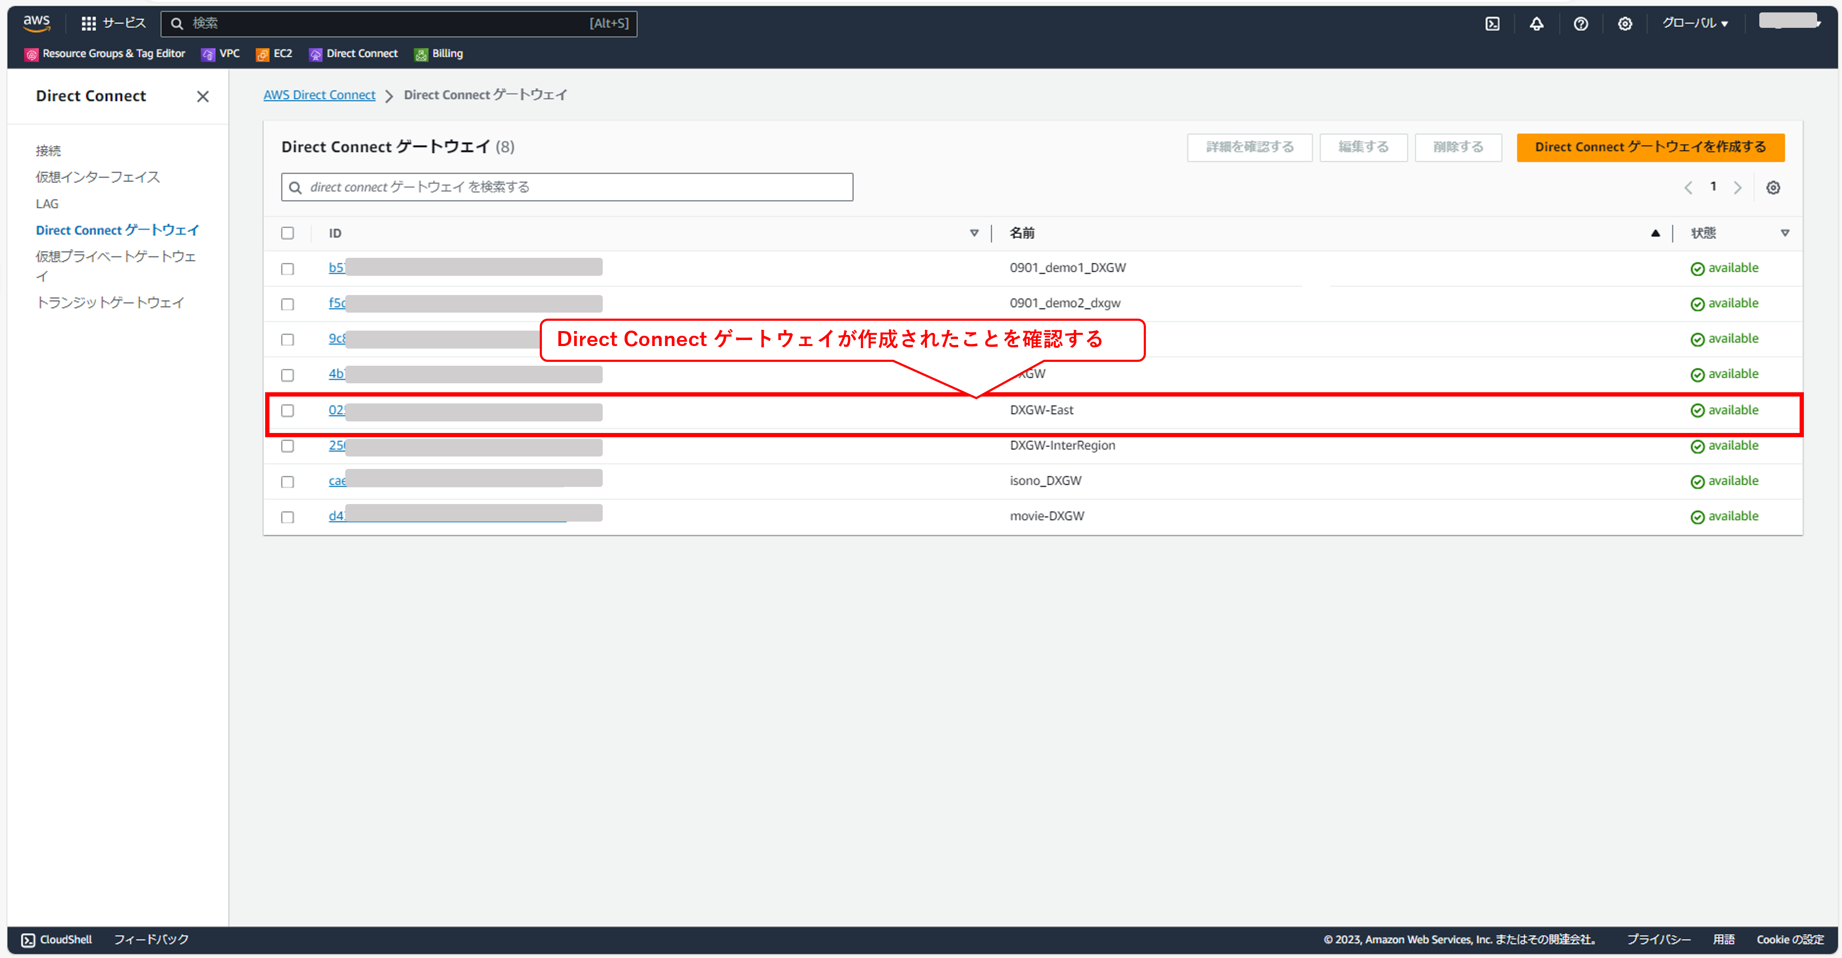Open the VPC favorites shortcut
This screenshot has width=1842, height=958.
tap(220, 54)
